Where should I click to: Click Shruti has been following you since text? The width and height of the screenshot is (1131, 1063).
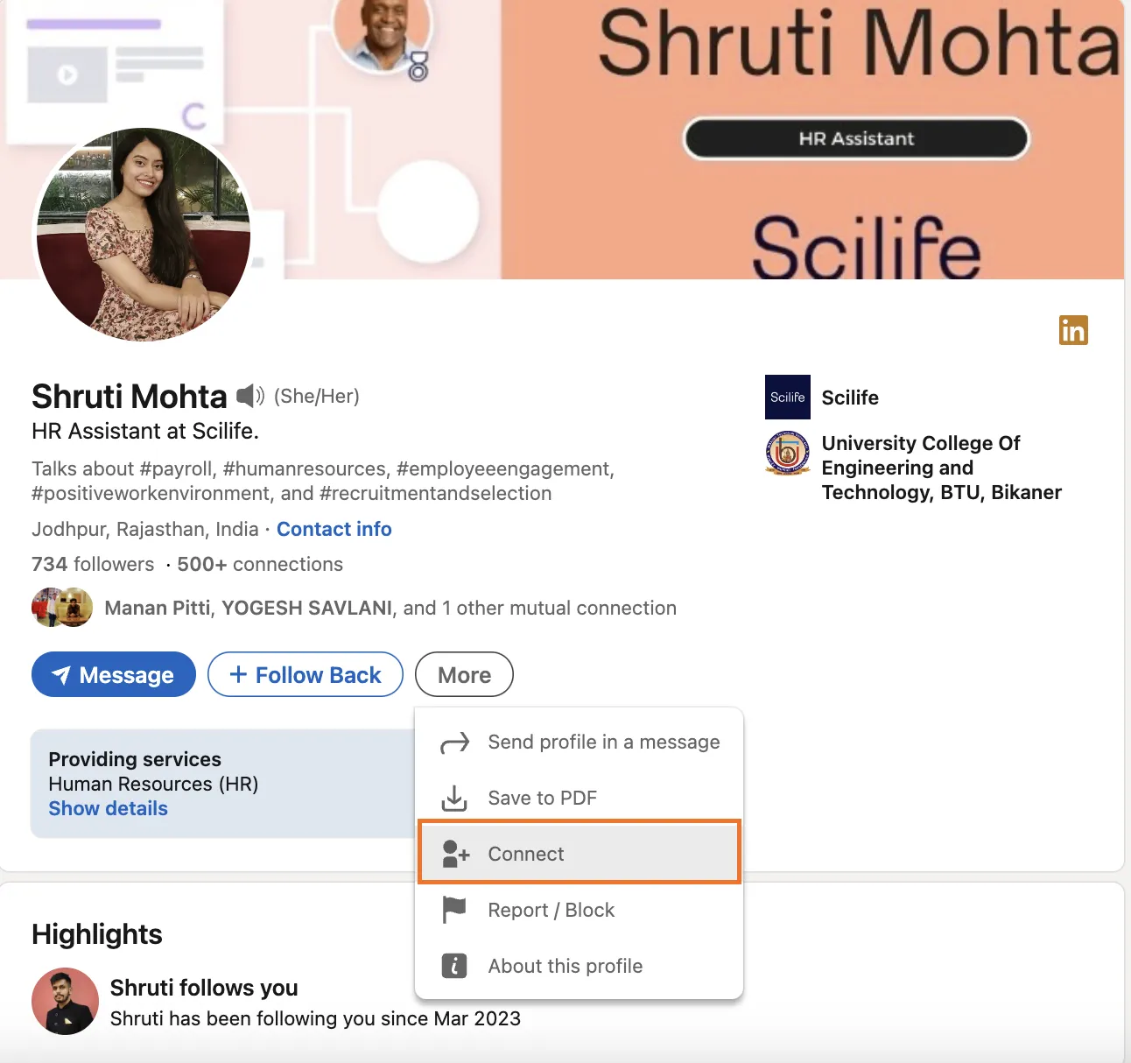click(315, 1018)
